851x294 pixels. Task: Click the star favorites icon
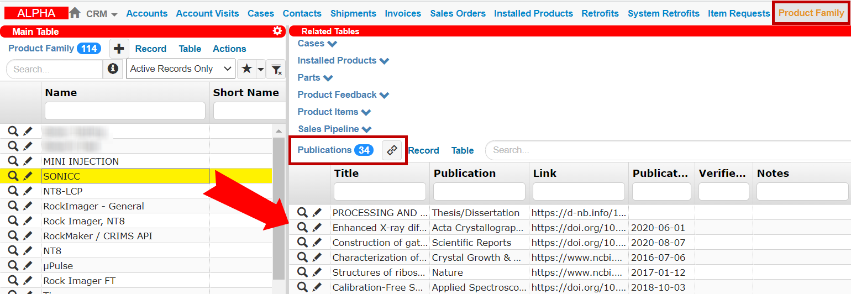[246, 69]
